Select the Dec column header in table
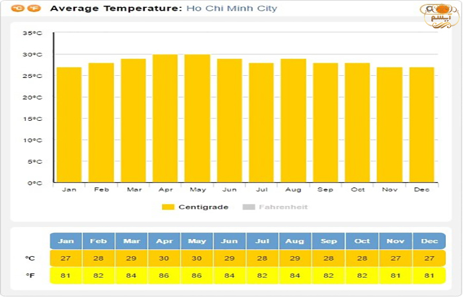The width and height of the screenshot is (463, 297). pyautogui.click(x=429, y=241)
